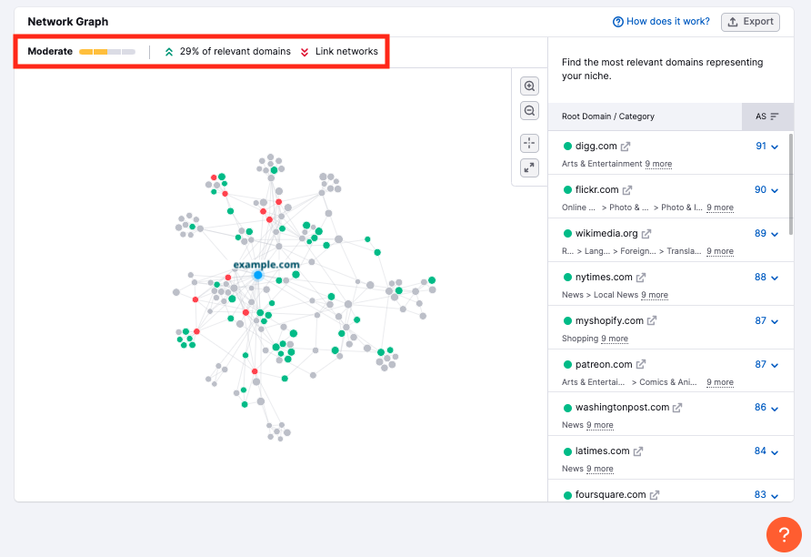Select the example.com node in graph
The height and width of the screenshot is (557, 811).
coord(257,274)
